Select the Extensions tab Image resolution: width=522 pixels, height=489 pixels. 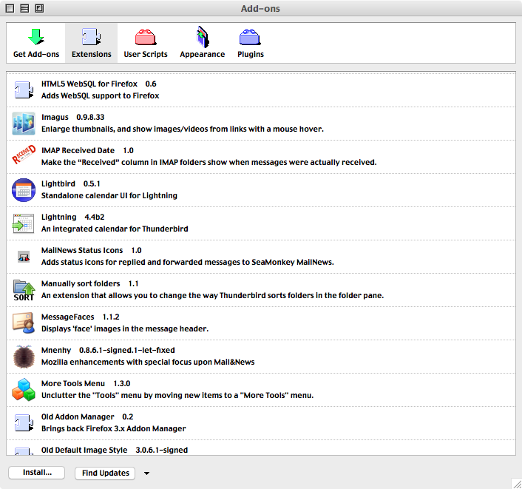pyautogui.click(x=91, y=43)
